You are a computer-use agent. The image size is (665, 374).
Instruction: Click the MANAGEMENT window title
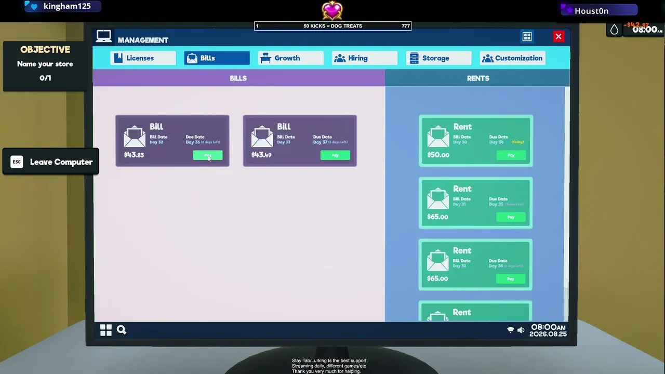(x=143, y=40)
